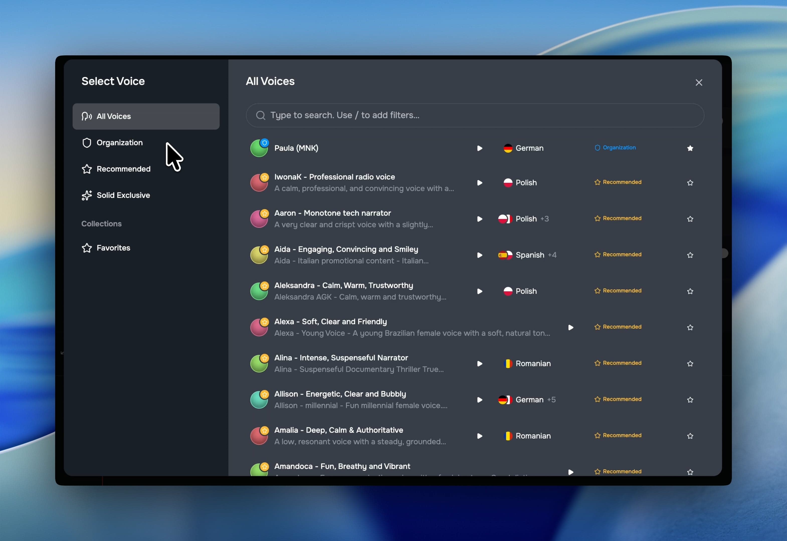Screen dimensions: 787x541
Task: Favorite the Amalia voice with its star
Action: coord(690,436)
